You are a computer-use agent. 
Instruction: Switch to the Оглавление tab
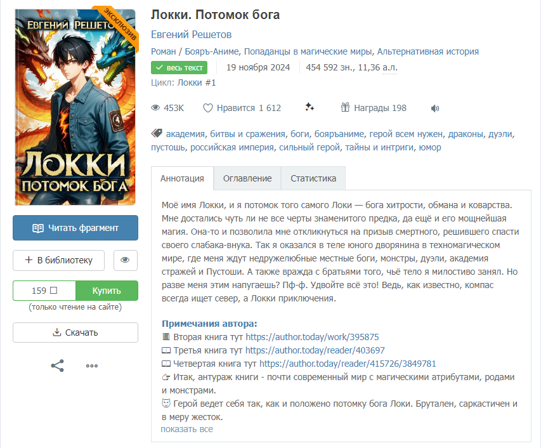click(247, 178)
